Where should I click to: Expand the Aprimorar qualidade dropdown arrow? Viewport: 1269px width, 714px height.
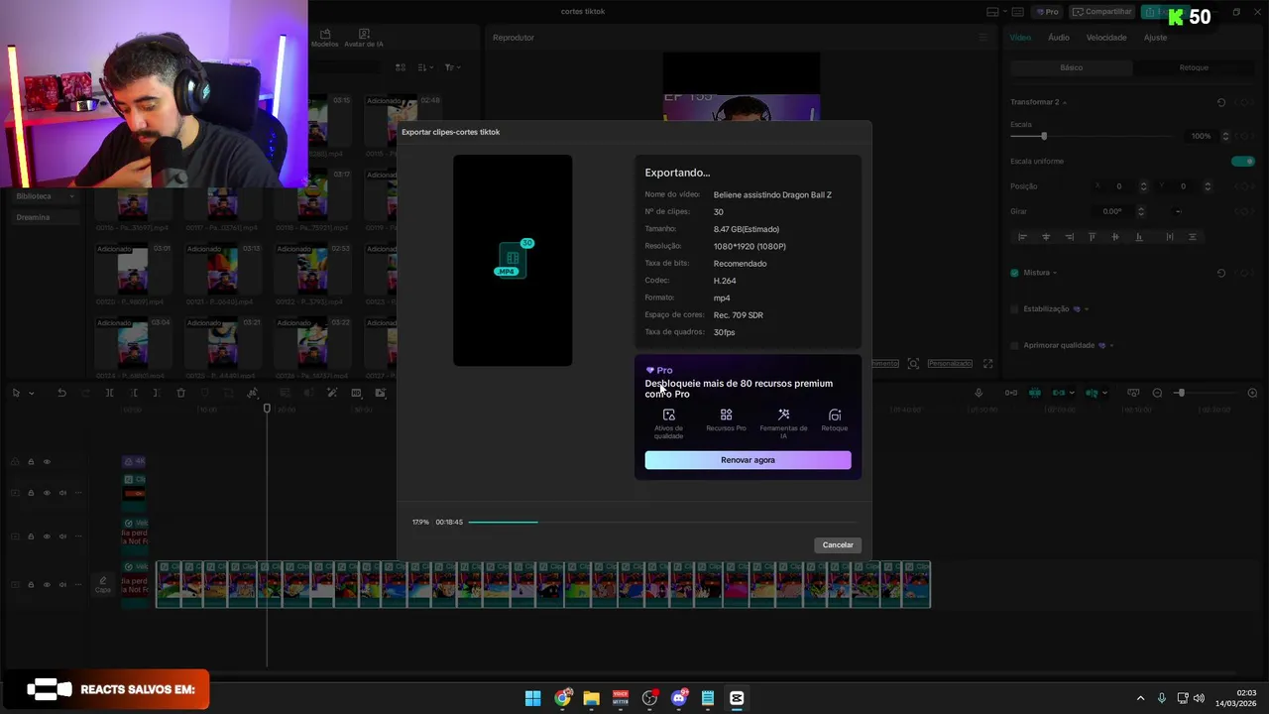[1111, 346]
